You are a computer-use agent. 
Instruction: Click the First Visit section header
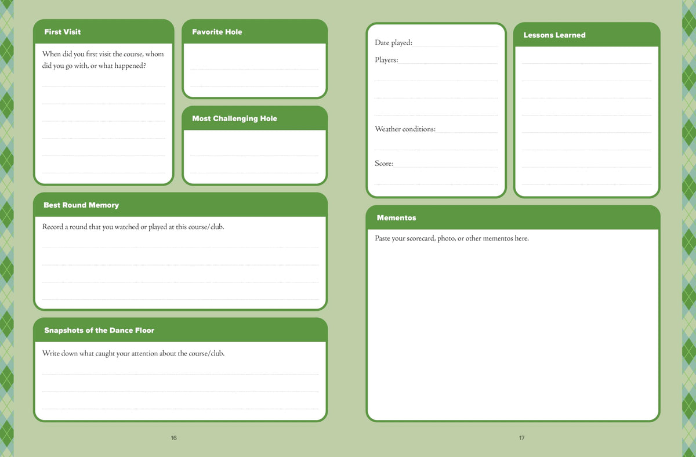click(x=63, y=32)
